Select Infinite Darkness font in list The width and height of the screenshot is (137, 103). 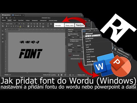[x=92, y=36]
